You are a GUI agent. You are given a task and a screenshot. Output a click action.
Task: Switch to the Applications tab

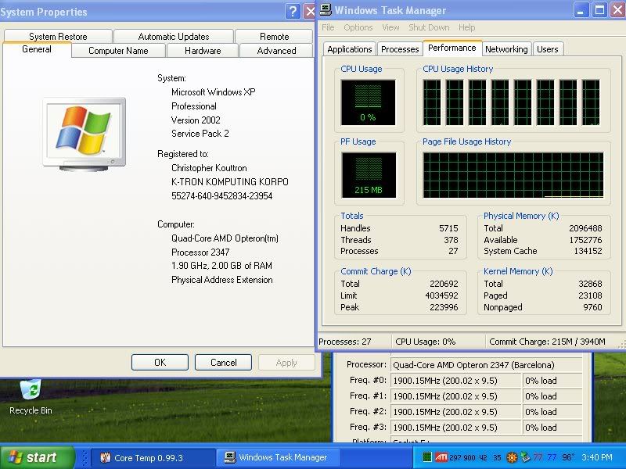(x=349, y=49)
